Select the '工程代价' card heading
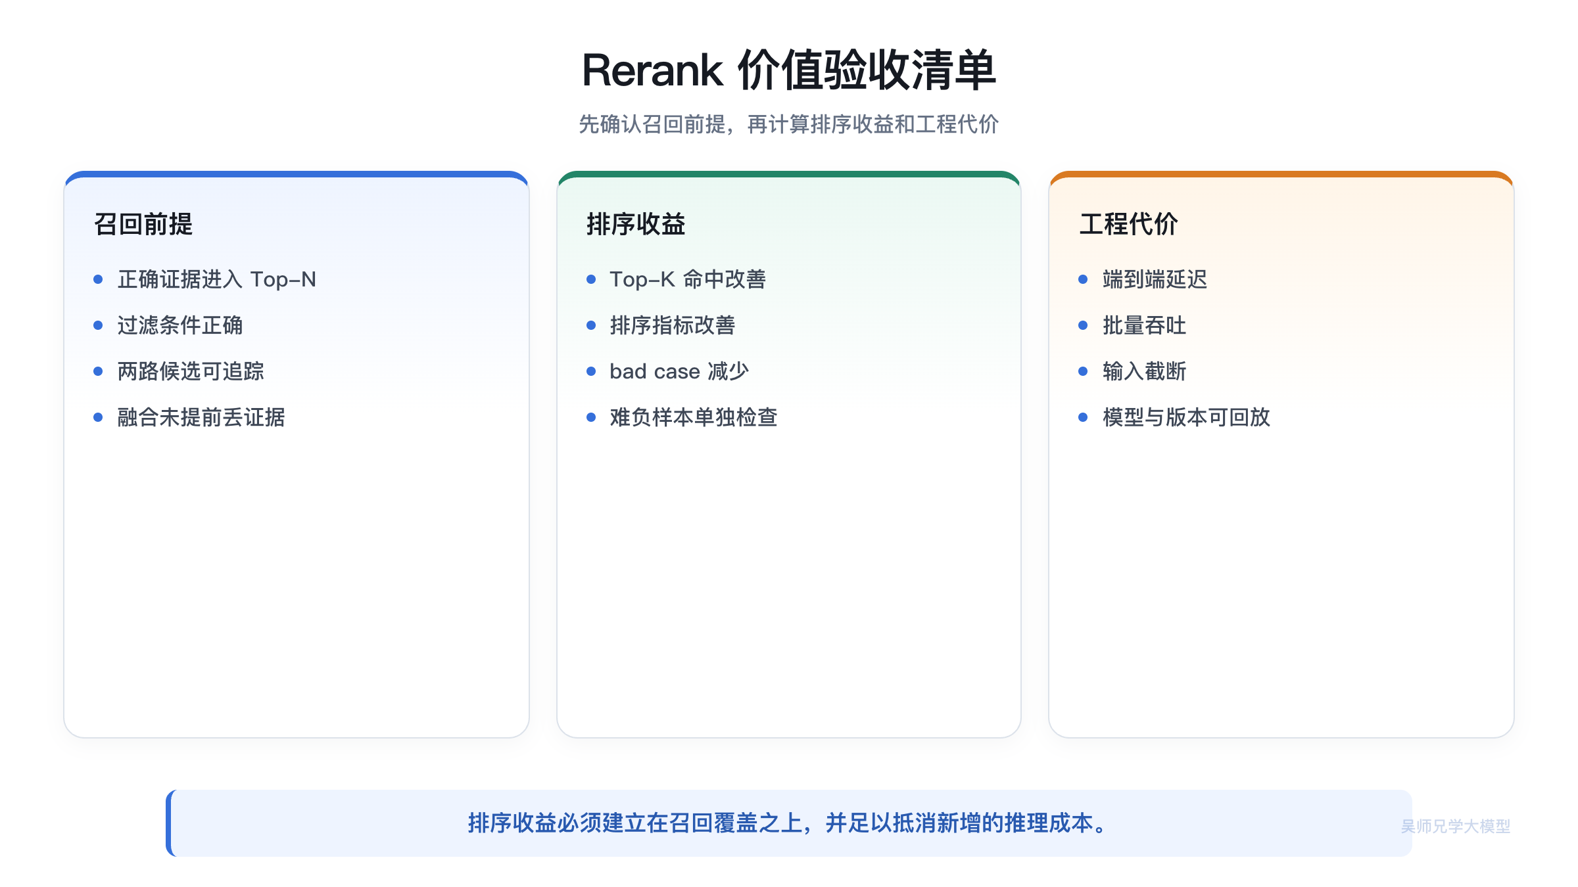The image size is (1578, 887). 1128,224
